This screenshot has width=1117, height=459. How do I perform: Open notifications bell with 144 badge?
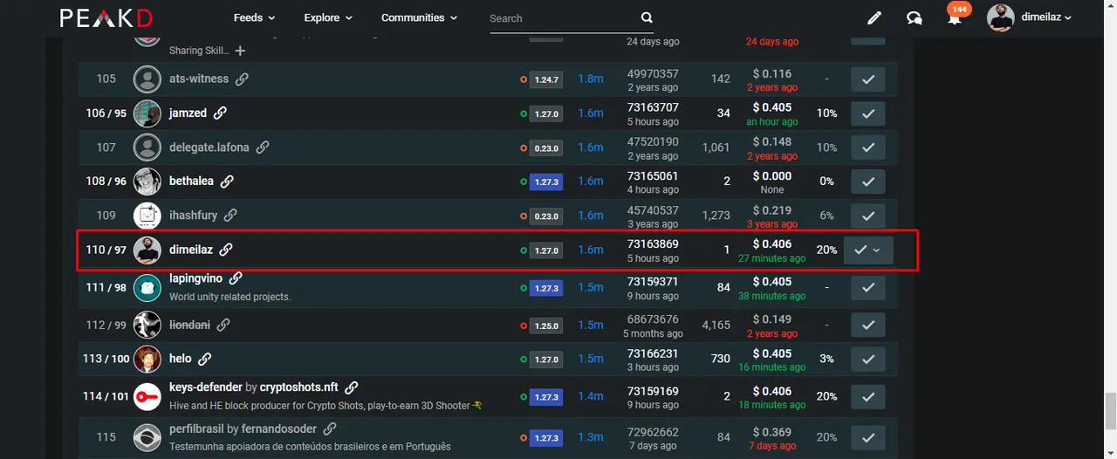click(x=955, y=16)
